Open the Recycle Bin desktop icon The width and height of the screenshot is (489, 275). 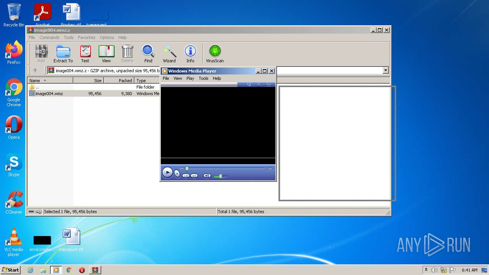14,15
